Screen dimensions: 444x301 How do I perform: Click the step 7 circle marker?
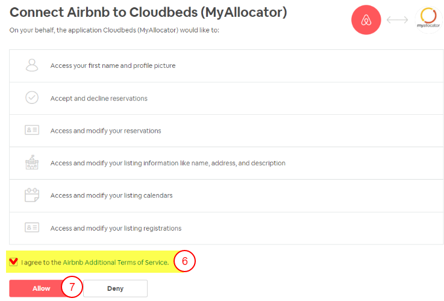[72, 287]
